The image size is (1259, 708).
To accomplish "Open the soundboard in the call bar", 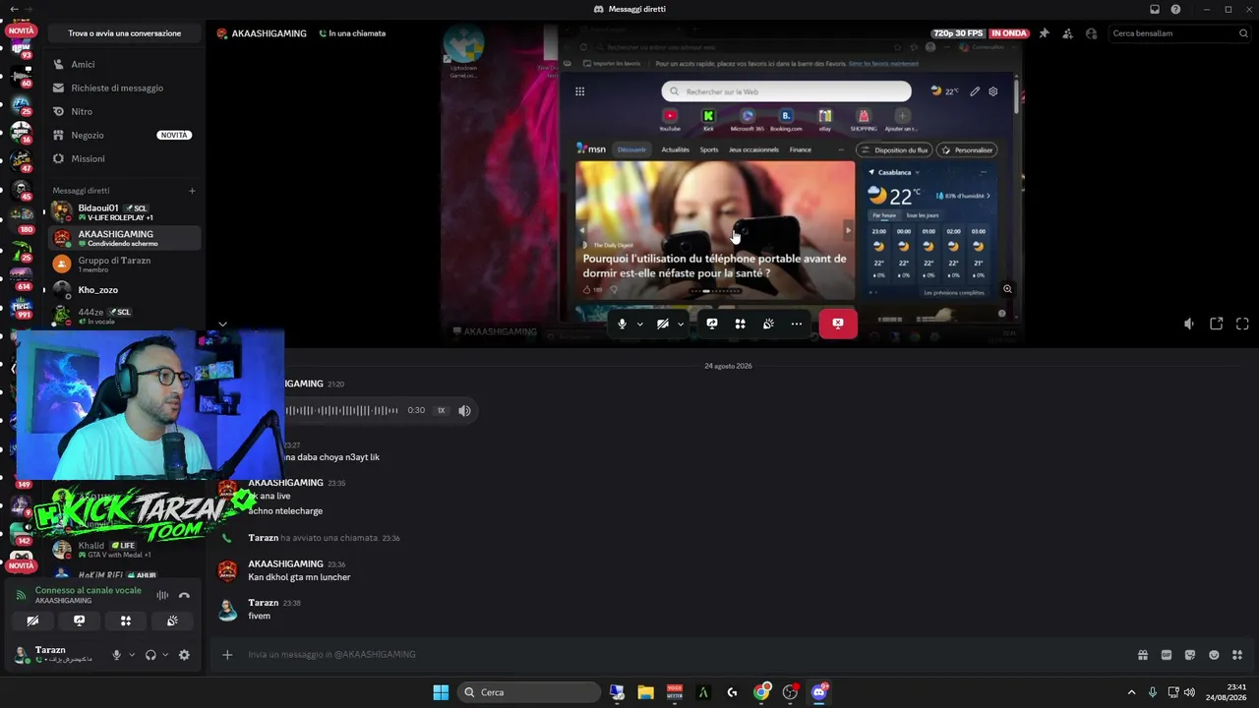I will 768,324.
